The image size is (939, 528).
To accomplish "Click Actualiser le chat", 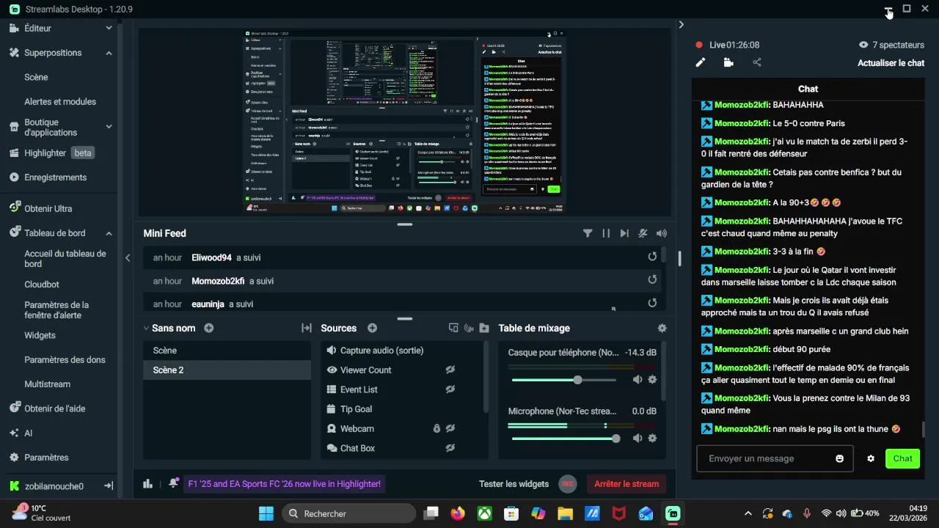I will coord(891,63).
